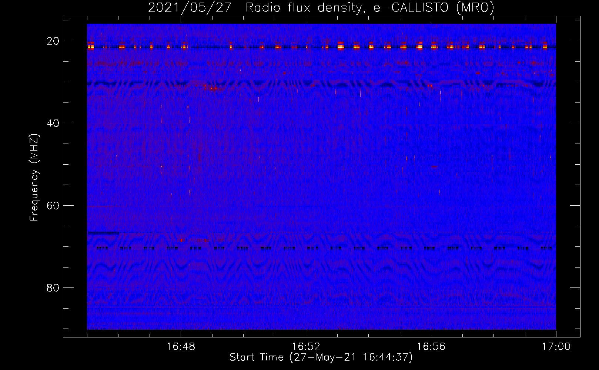Screen dimensions: 599x370
Task: Click the 'Start Time (27-May-21 16:44:37)' label
Action: pos(321,357)
